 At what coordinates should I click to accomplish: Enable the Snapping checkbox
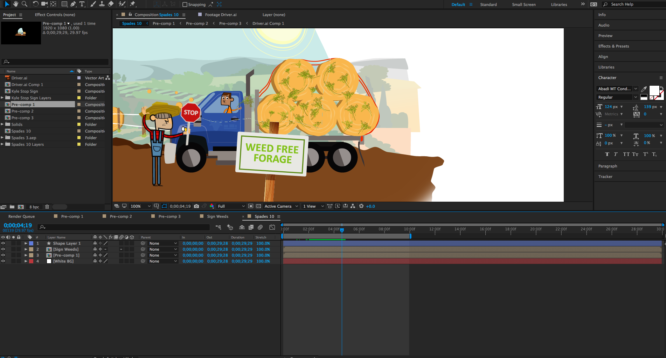(185, 5)
